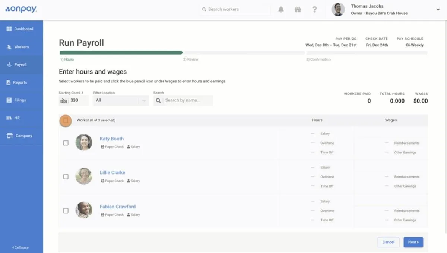Screen dimensions: 447x253
Task: Click Katy Booth's Paper Check label
Action: [x=112, y=147]
